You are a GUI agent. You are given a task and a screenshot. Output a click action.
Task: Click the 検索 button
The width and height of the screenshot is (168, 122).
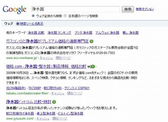128,9
